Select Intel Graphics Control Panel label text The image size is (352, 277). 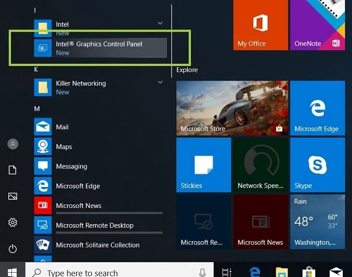(x=99, y=44)
